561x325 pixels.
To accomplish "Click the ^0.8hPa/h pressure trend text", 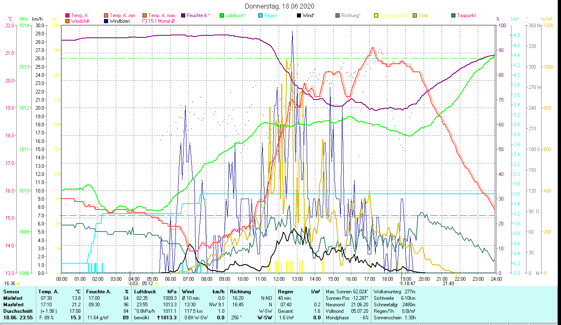I will (145, 311).
